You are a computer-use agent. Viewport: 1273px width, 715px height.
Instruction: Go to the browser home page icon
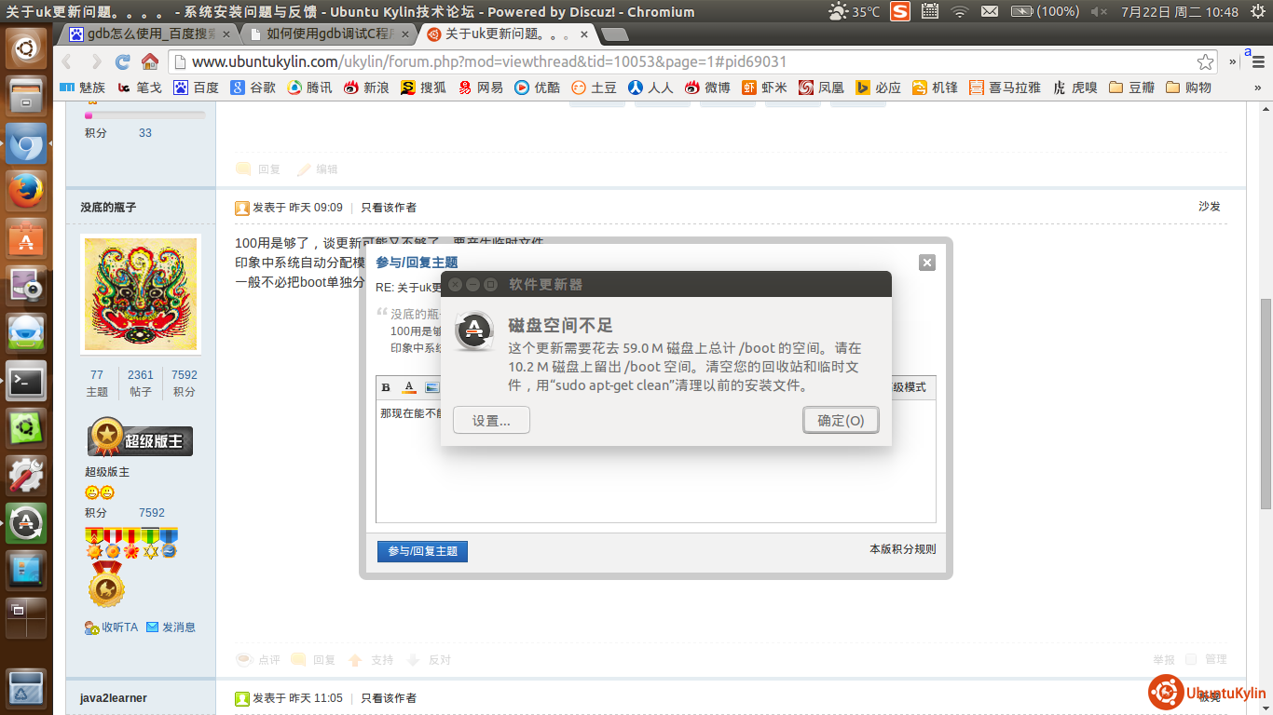coord(149,62)
